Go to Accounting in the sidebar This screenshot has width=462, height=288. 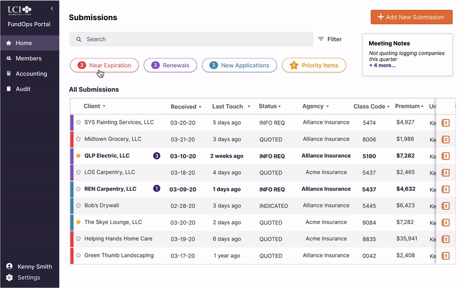tap(31, 74)
